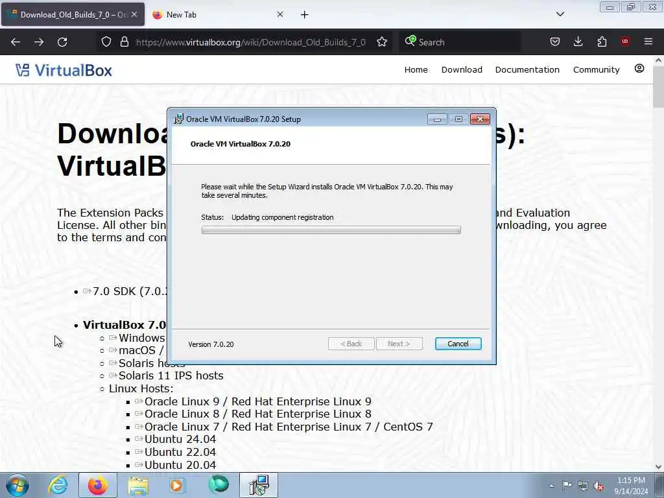Open Windows Explorer from the taskbar

138,486
